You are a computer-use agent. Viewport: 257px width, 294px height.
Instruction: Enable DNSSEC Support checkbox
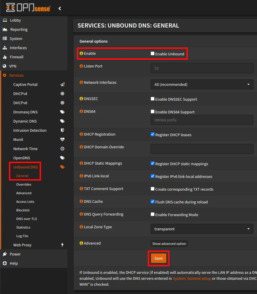pyautogui.click(x=152, y=99)
